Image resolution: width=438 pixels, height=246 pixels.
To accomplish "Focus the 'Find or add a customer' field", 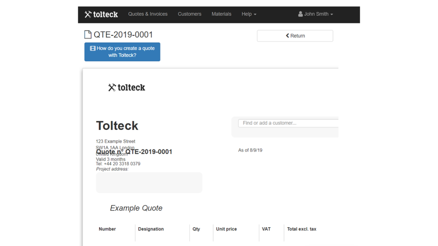I will point(288,123).
